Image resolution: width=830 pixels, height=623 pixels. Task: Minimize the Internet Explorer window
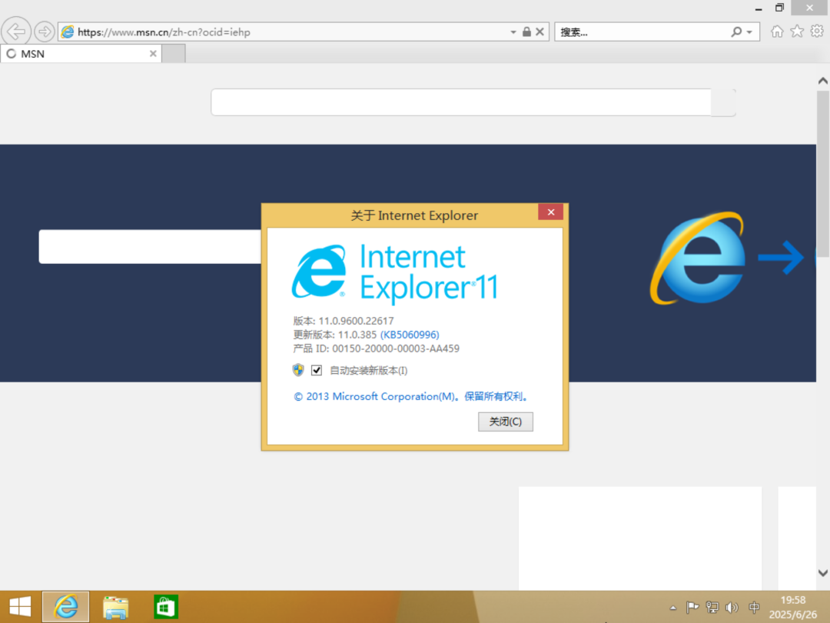[759, 8]
